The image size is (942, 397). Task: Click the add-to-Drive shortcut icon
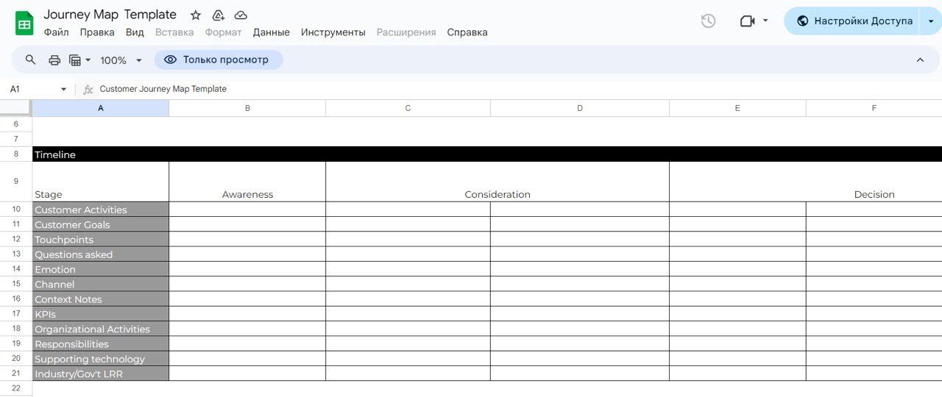tap(218, 15)
